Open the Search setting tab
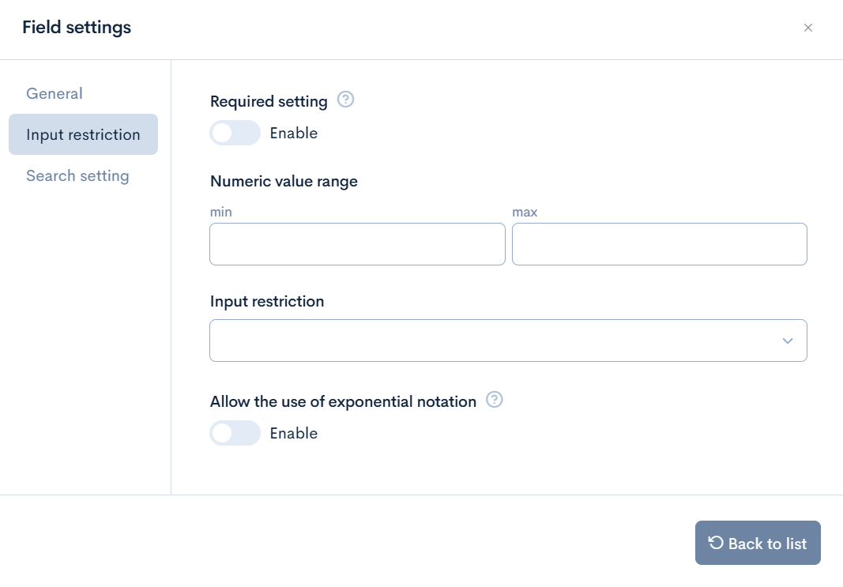Viewport: 843px width, 587px height. point(77,175)
